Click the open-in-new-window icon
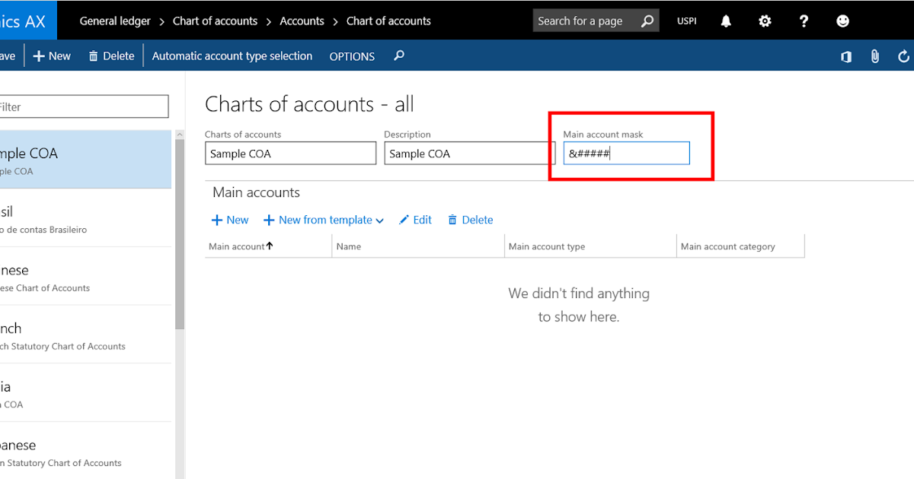Screen dimensions: 914x479 tap(846, 56)
